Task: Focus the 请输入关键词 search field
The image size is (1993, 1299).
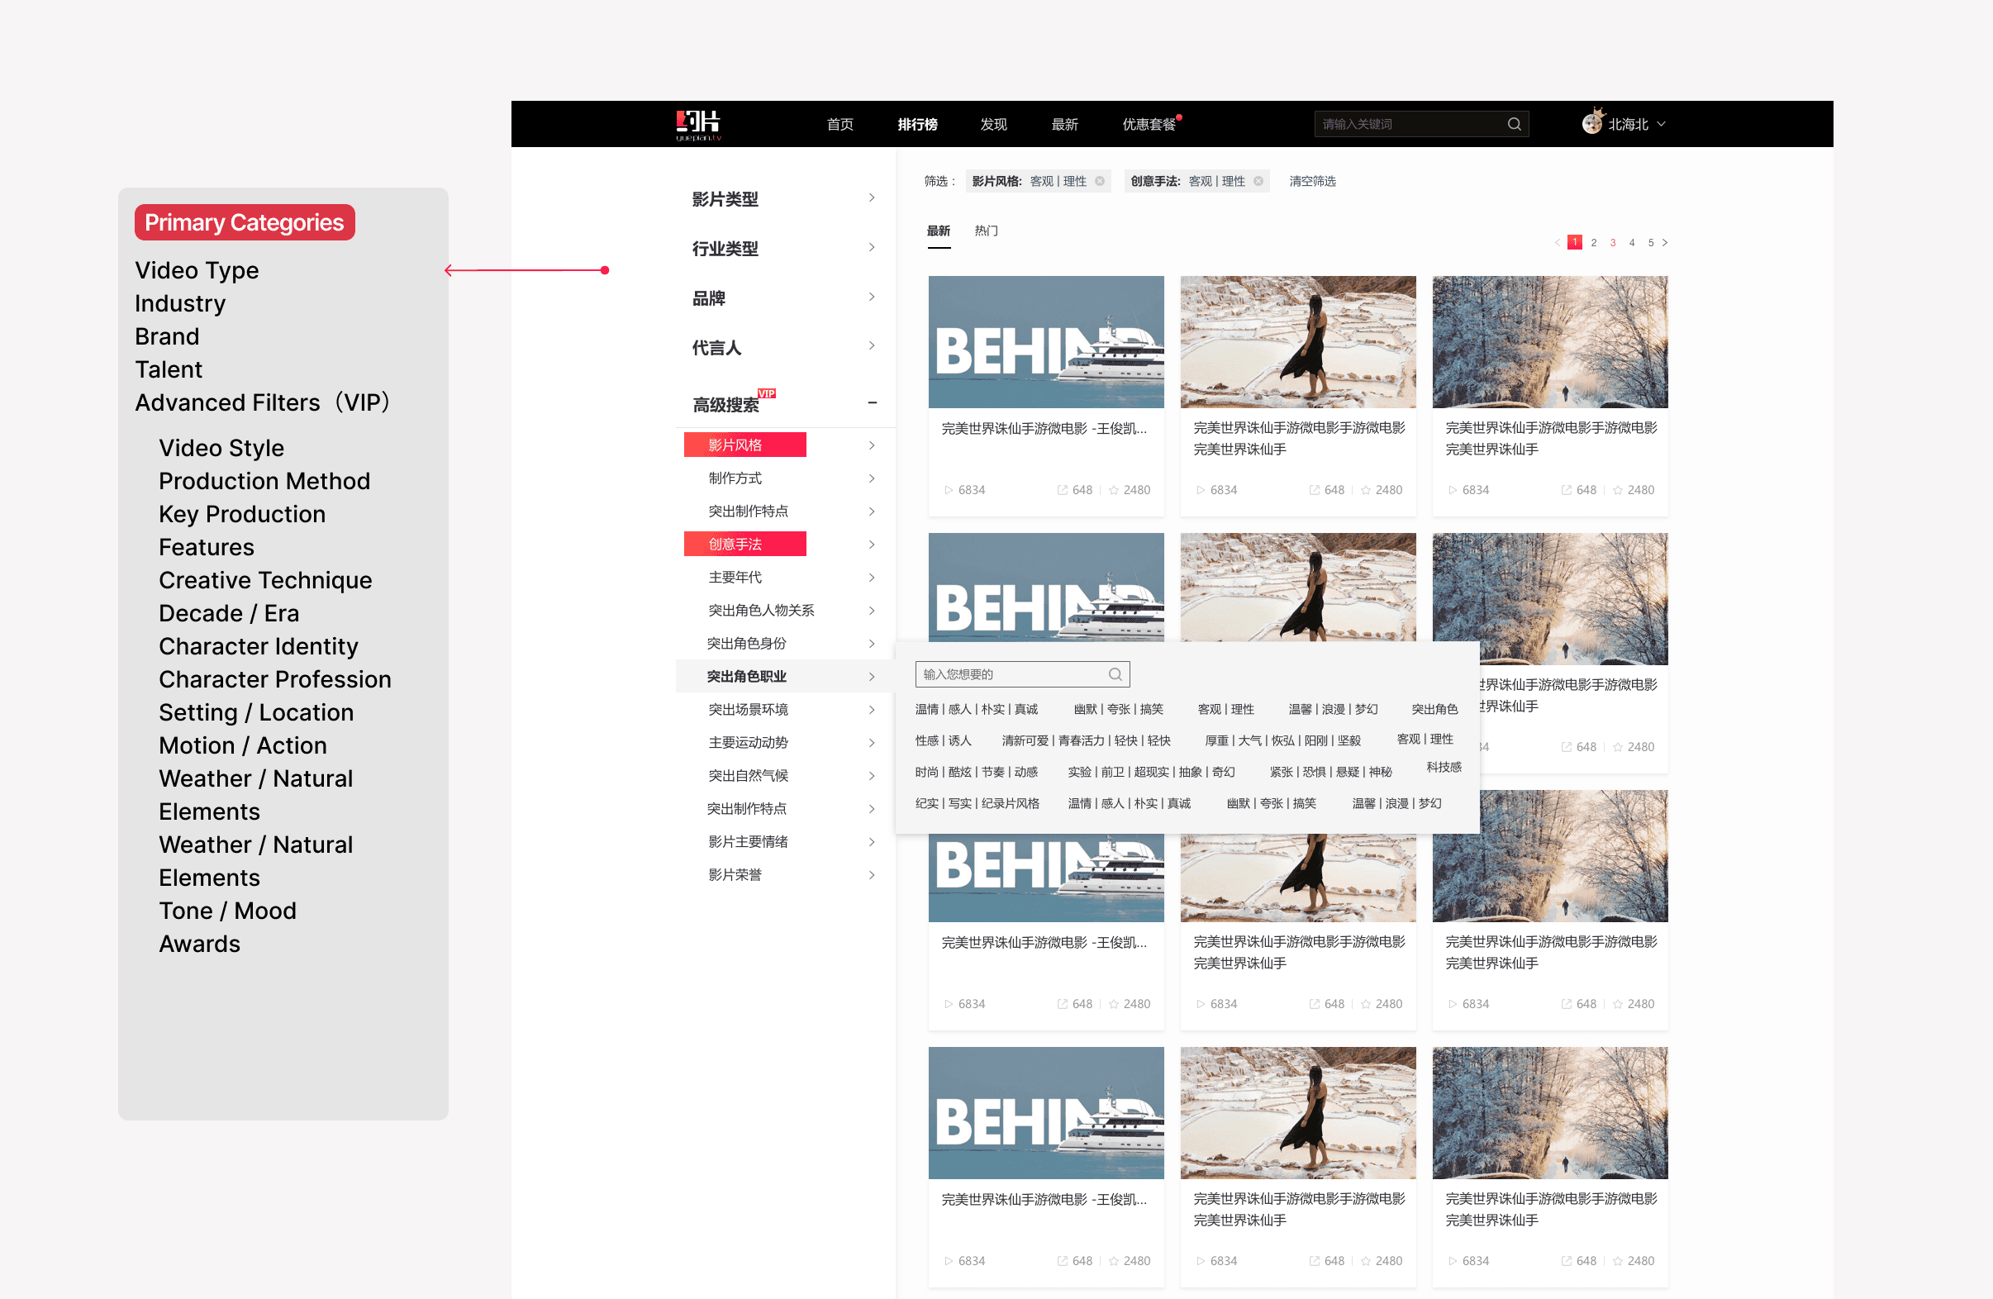Action: 1421,124
